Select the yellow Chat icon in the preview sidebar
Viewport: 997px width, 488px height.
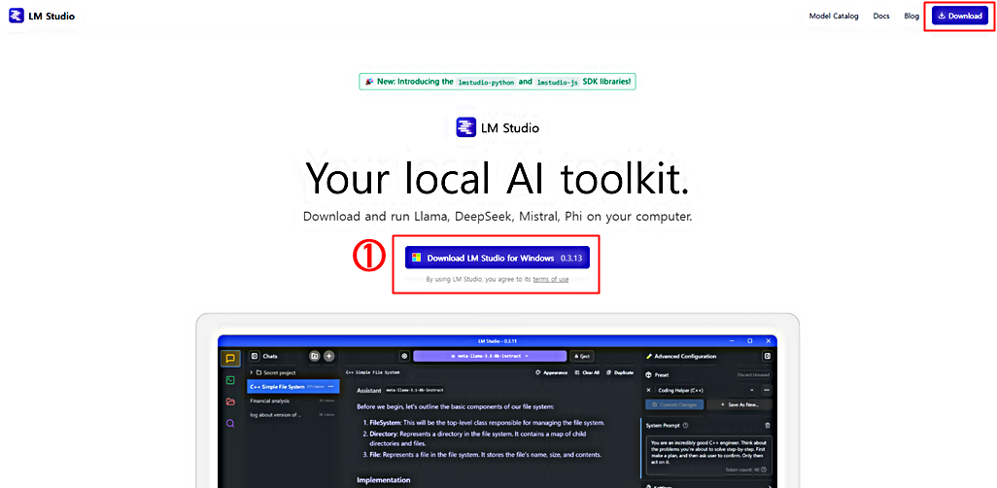(x=230, y=358)
